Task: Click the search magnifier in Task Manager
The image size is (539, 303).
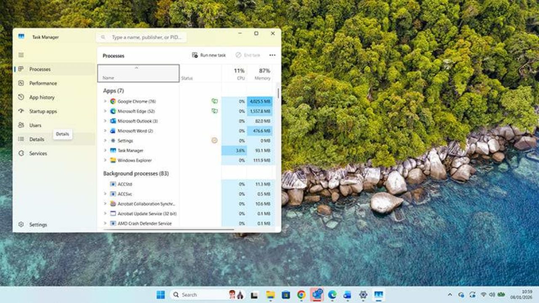Action: (103, 37)
